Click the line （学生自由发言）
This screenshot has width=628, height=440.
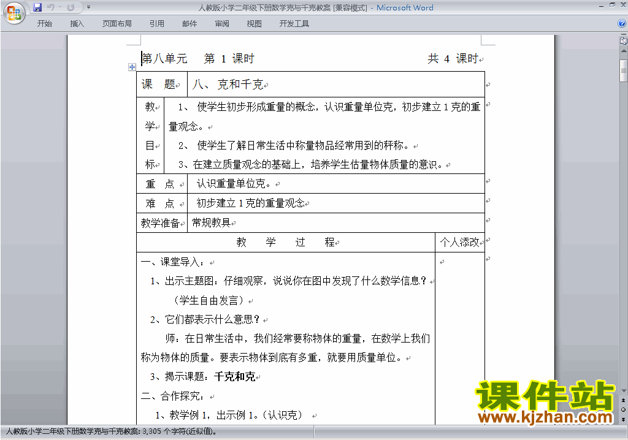[209, 300]
